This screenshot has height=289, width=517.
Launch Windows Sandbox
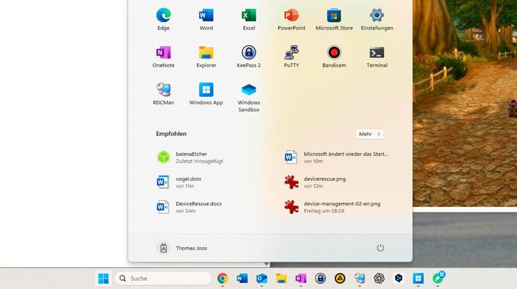pyautogui.click(x=249, y=97)
